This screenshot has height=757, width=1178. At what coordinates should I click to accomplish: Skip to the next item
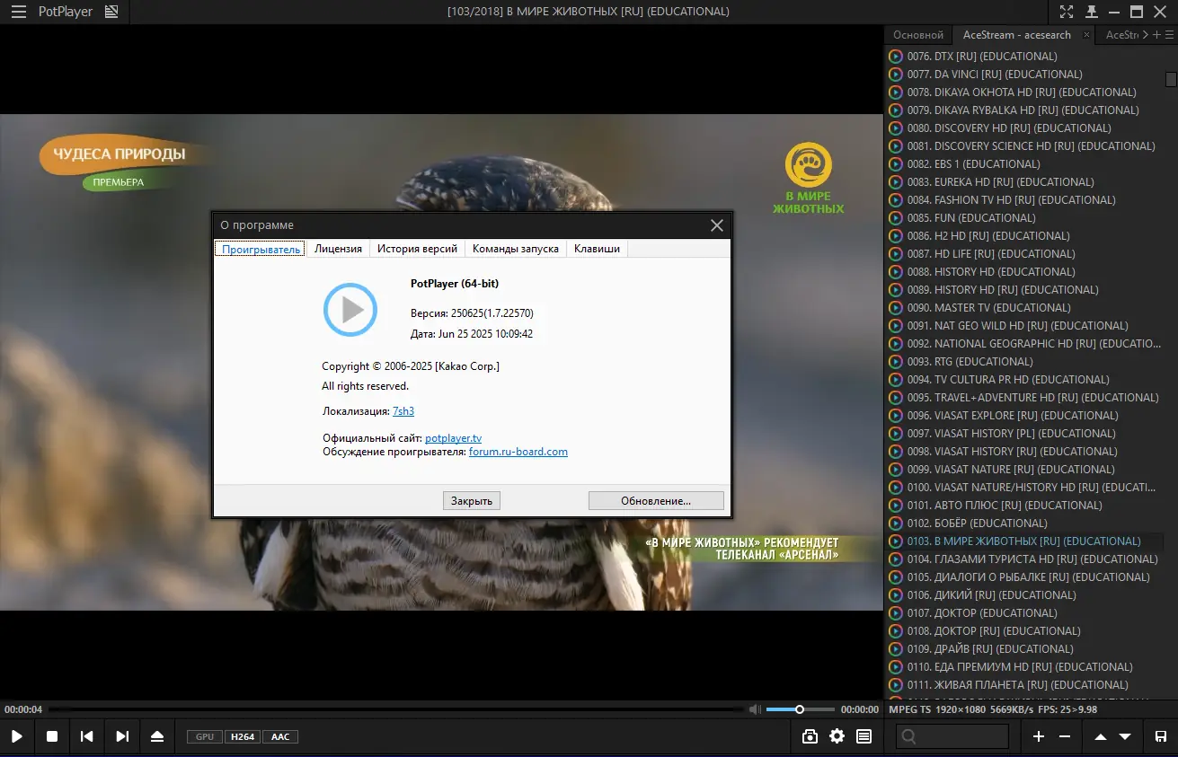click(x=122, y=736)
